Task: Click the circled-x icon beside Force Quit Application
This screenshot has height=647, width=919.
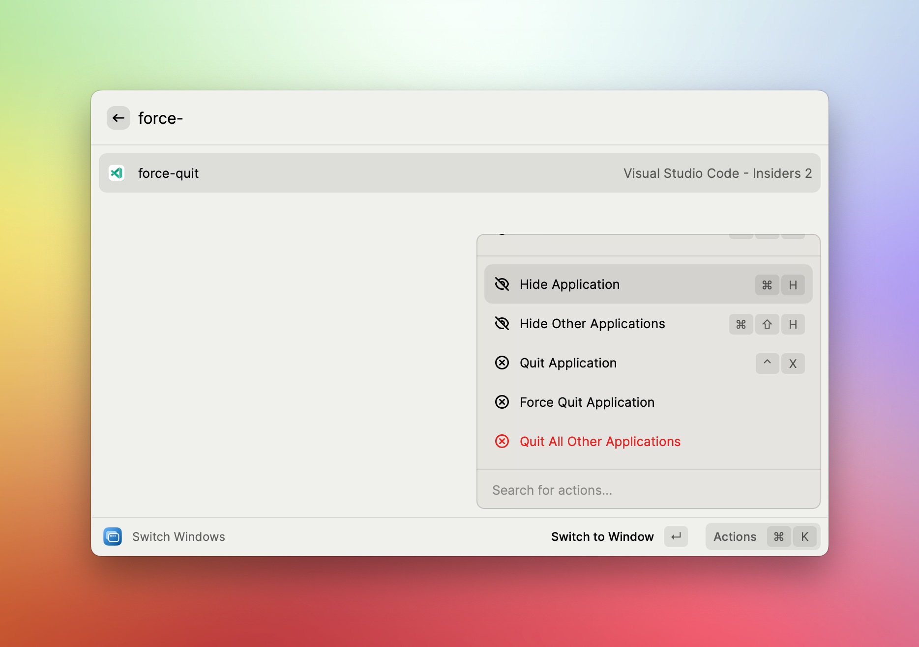Action: (502, 402)
